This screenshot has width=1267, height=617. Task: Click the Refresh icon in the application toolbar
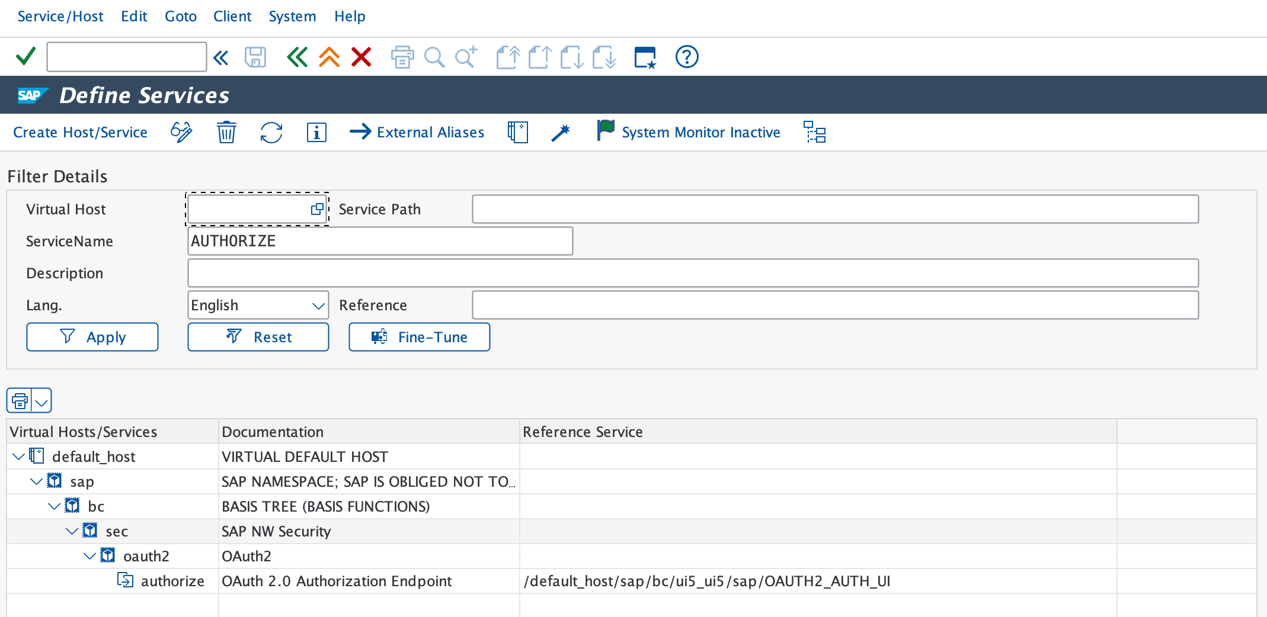point(271,132)
